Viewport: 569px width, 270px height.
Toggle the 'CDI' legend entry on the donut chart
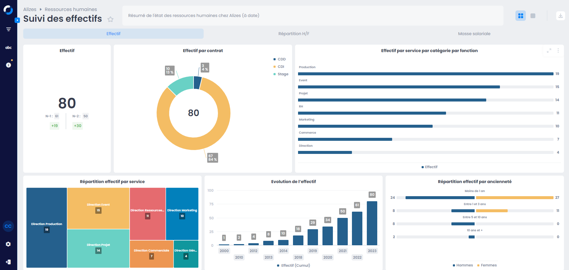(x=279, y=66)
